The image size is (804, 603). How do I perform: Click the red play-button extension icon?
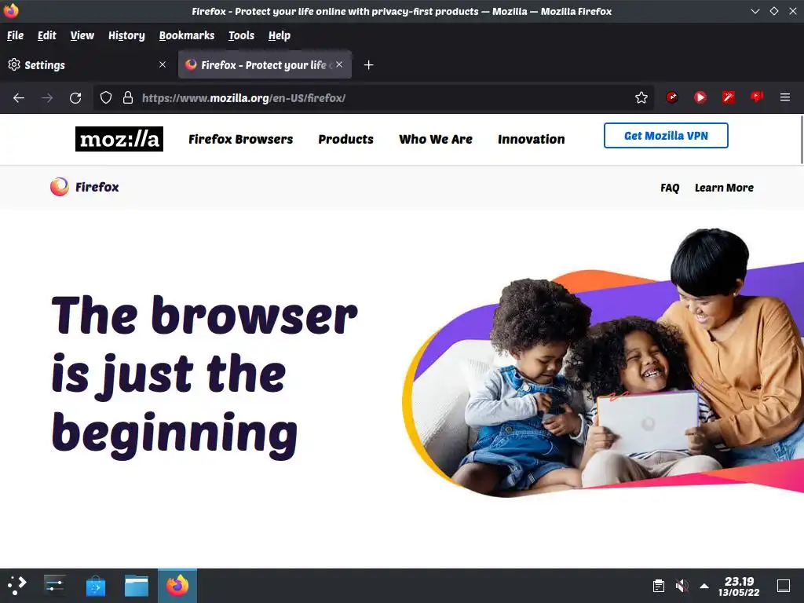tap(700, 97)
